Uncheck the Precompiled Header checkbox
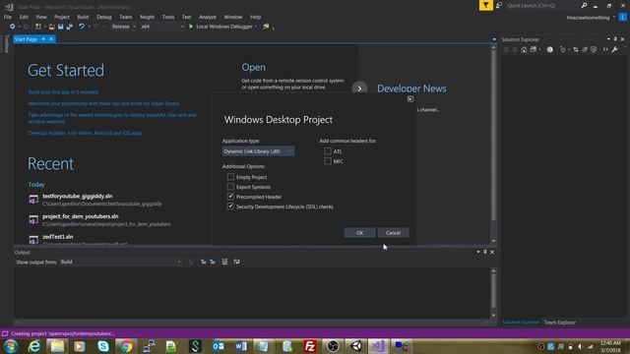The width and height of the screenshot is (630, 354). [x=230, y=197]
